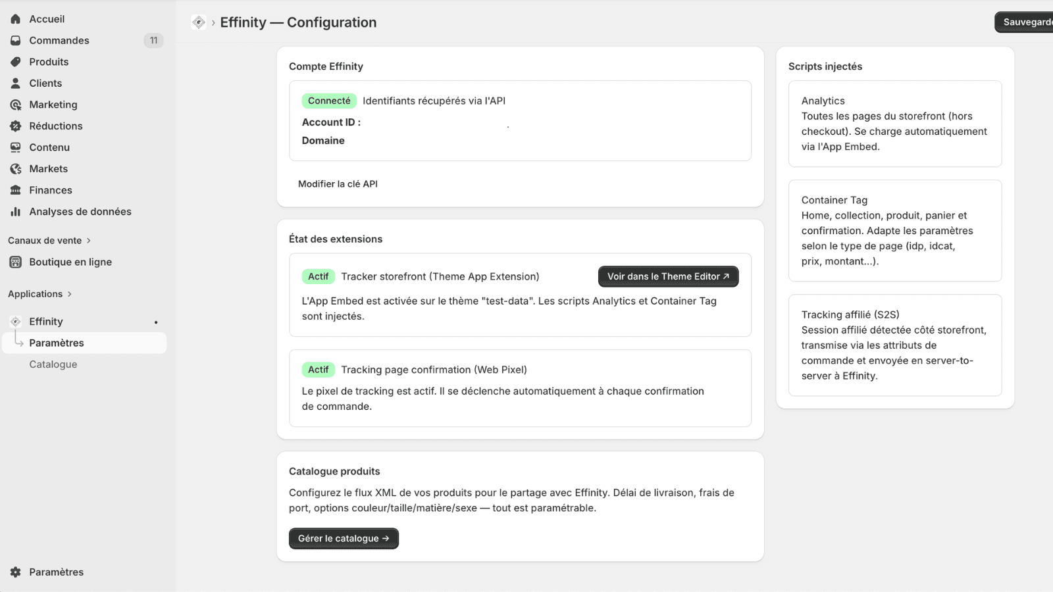Click the Marketing target icon
This screenshot has height=592, width=1053.
click(x=16, y=105)
